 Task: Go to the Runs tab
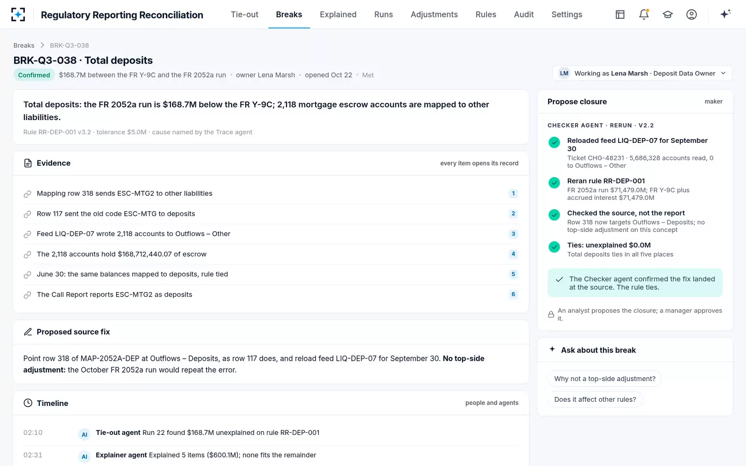pos(383,14)
